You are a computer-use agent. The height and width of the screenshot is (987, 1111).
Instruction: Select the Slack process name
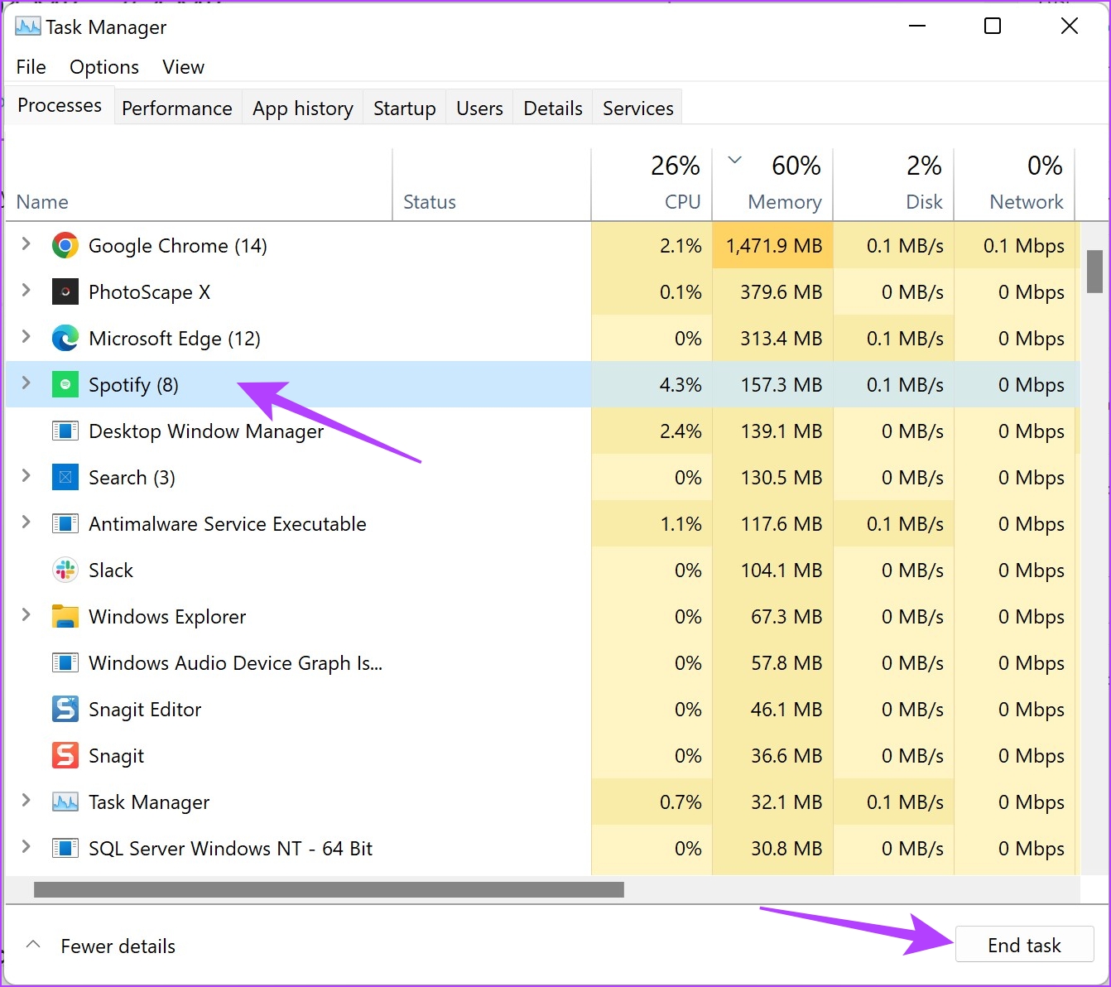point(111,571)
